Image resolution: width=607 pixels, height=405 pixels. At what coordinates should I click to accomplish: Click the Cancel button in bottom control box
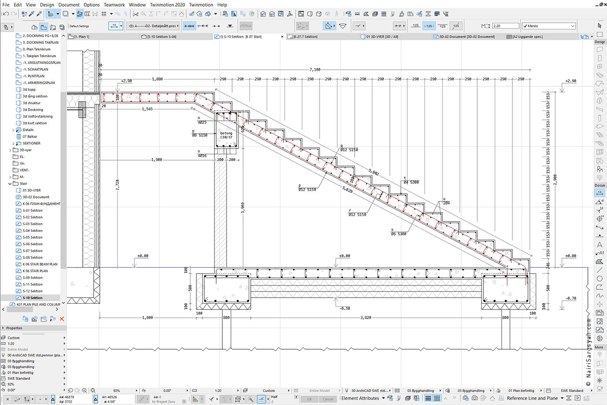pos(327,399)
